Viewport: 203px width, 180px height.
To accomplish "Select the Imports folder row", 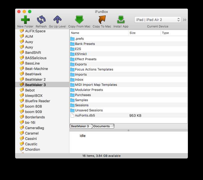I will point(128,75).
